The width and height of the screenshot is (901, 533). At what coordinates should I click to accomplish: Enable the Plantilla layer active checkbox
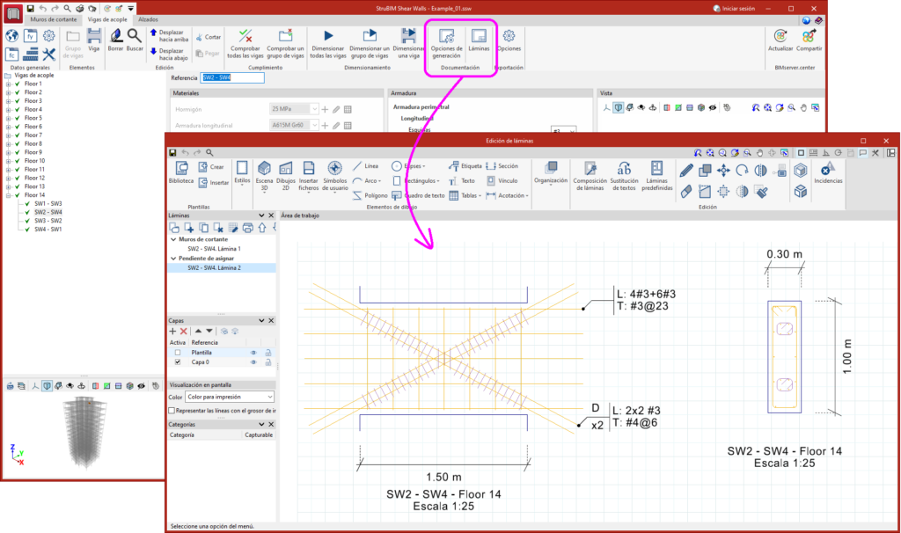coord(178,352)
